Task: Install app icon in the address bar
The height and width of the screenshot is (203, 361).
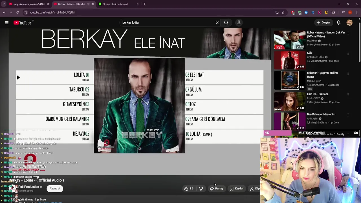Action: click(277, 12)
